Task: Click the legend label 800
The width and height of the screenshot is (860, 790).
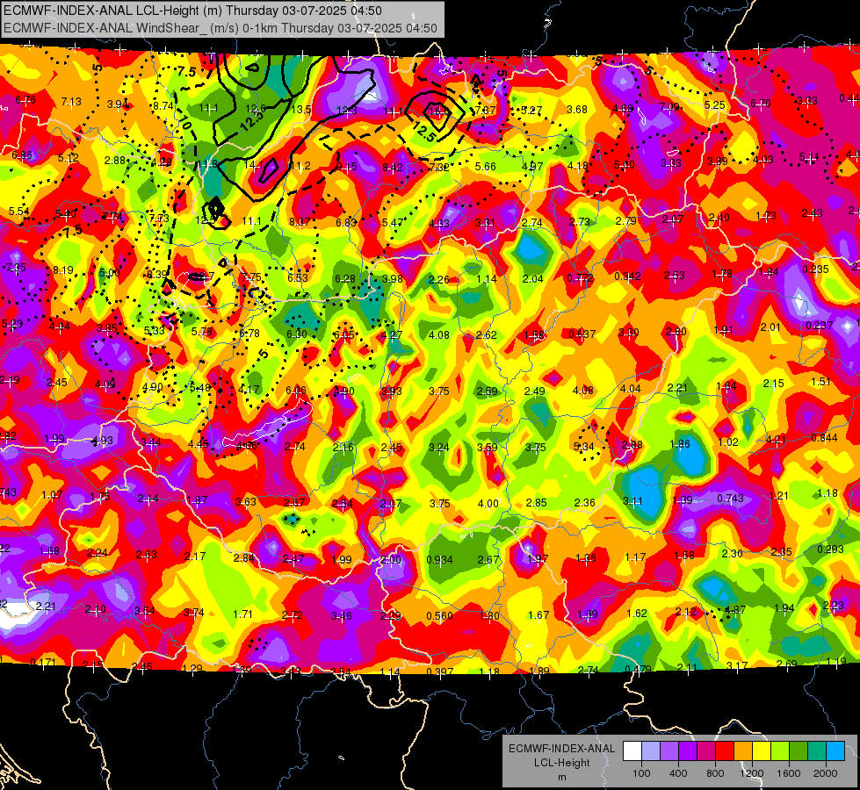Action: tap(715, 773)
